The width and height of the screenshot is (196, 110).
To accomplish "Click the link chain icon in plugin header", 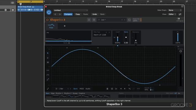I will pos(180,14).
